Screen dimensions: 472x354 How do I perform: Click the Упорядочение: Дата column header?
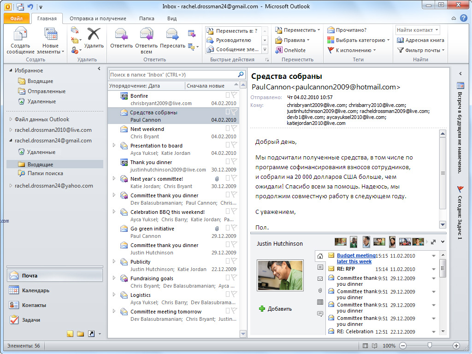(x=146, y=86)
